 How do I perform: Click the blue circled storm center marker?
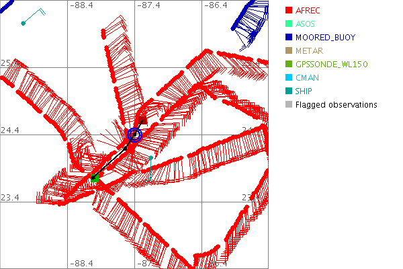pos(135,134)
